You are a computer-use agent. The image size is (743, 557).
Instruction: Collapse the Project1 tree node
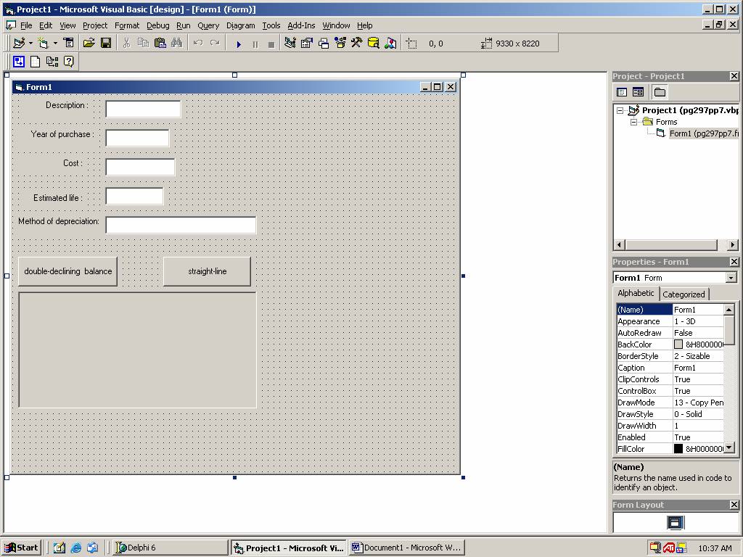pyautogui.click(x=620, y=111)
